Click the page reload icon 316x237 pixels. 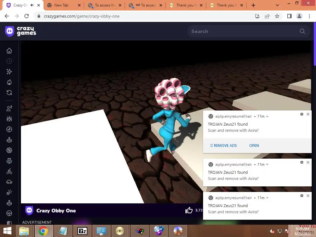(x=27, y=16)
